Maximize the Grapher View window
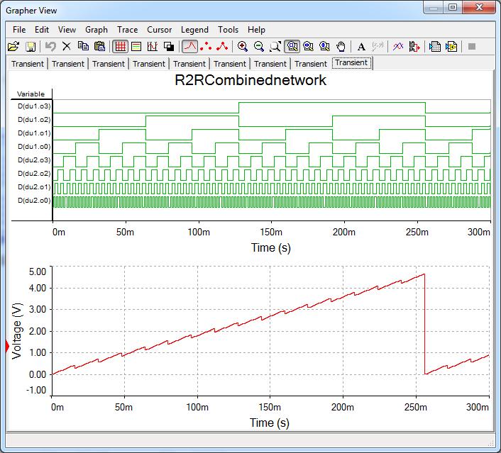 453,7
